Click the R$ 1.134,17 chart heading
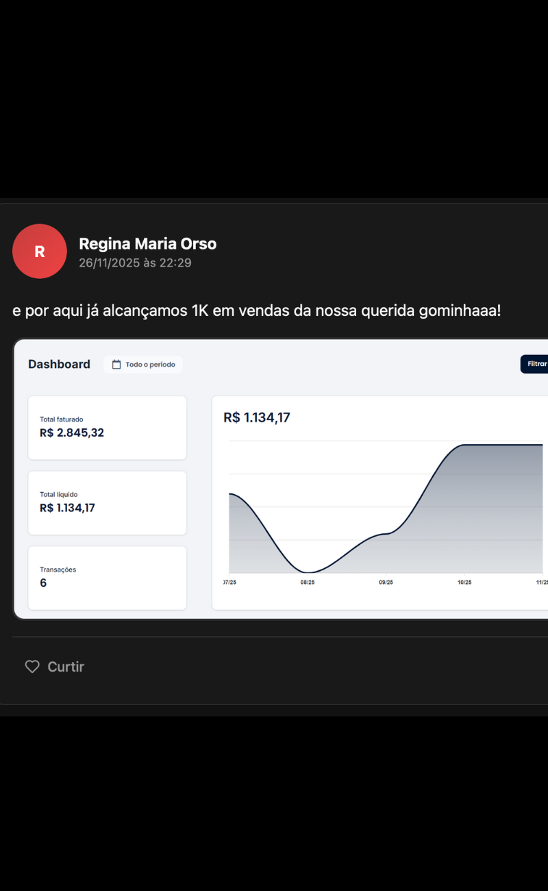 tap(257, 417)
